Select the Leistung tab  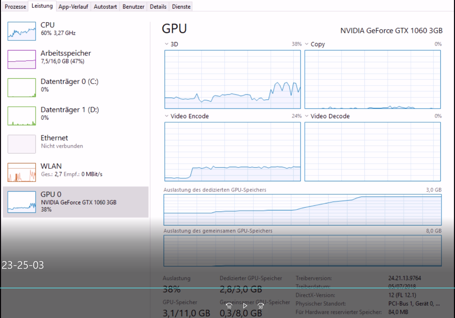click(x=42, y=6)
